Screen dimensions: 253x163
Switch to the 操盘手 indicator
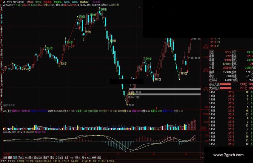(x=46, y=158)
